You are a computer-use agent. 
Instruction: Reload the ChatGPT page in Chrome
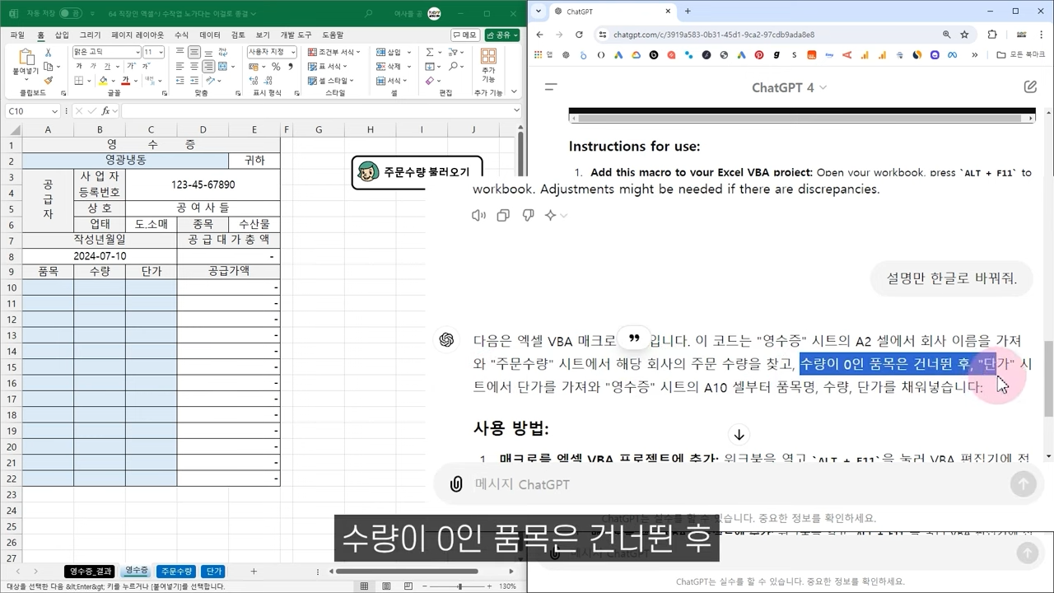(x=579, y=35)
